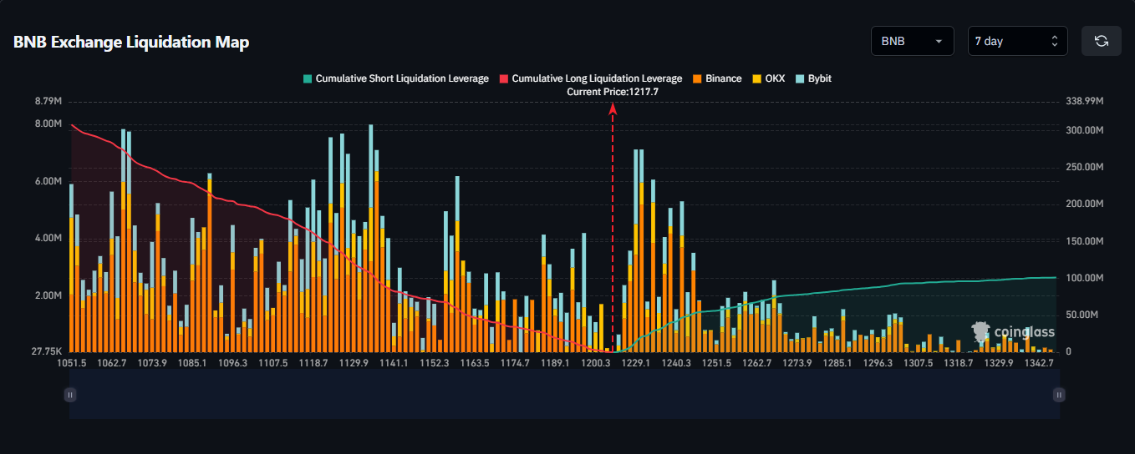Screen dimensions: 1135x454
Task: Toggle the Binance legend series
Action: point(717,78)
